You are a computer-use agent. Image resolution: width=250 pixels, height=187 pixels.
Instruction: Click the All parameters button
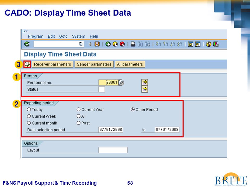pos(130,64)
